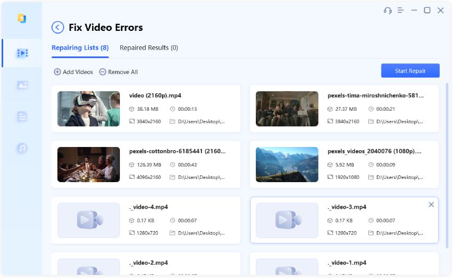The image size is (453, 278).
Task: Select the pexels-cottonbro dinner video thumbnail
Action: pos(88,165)
